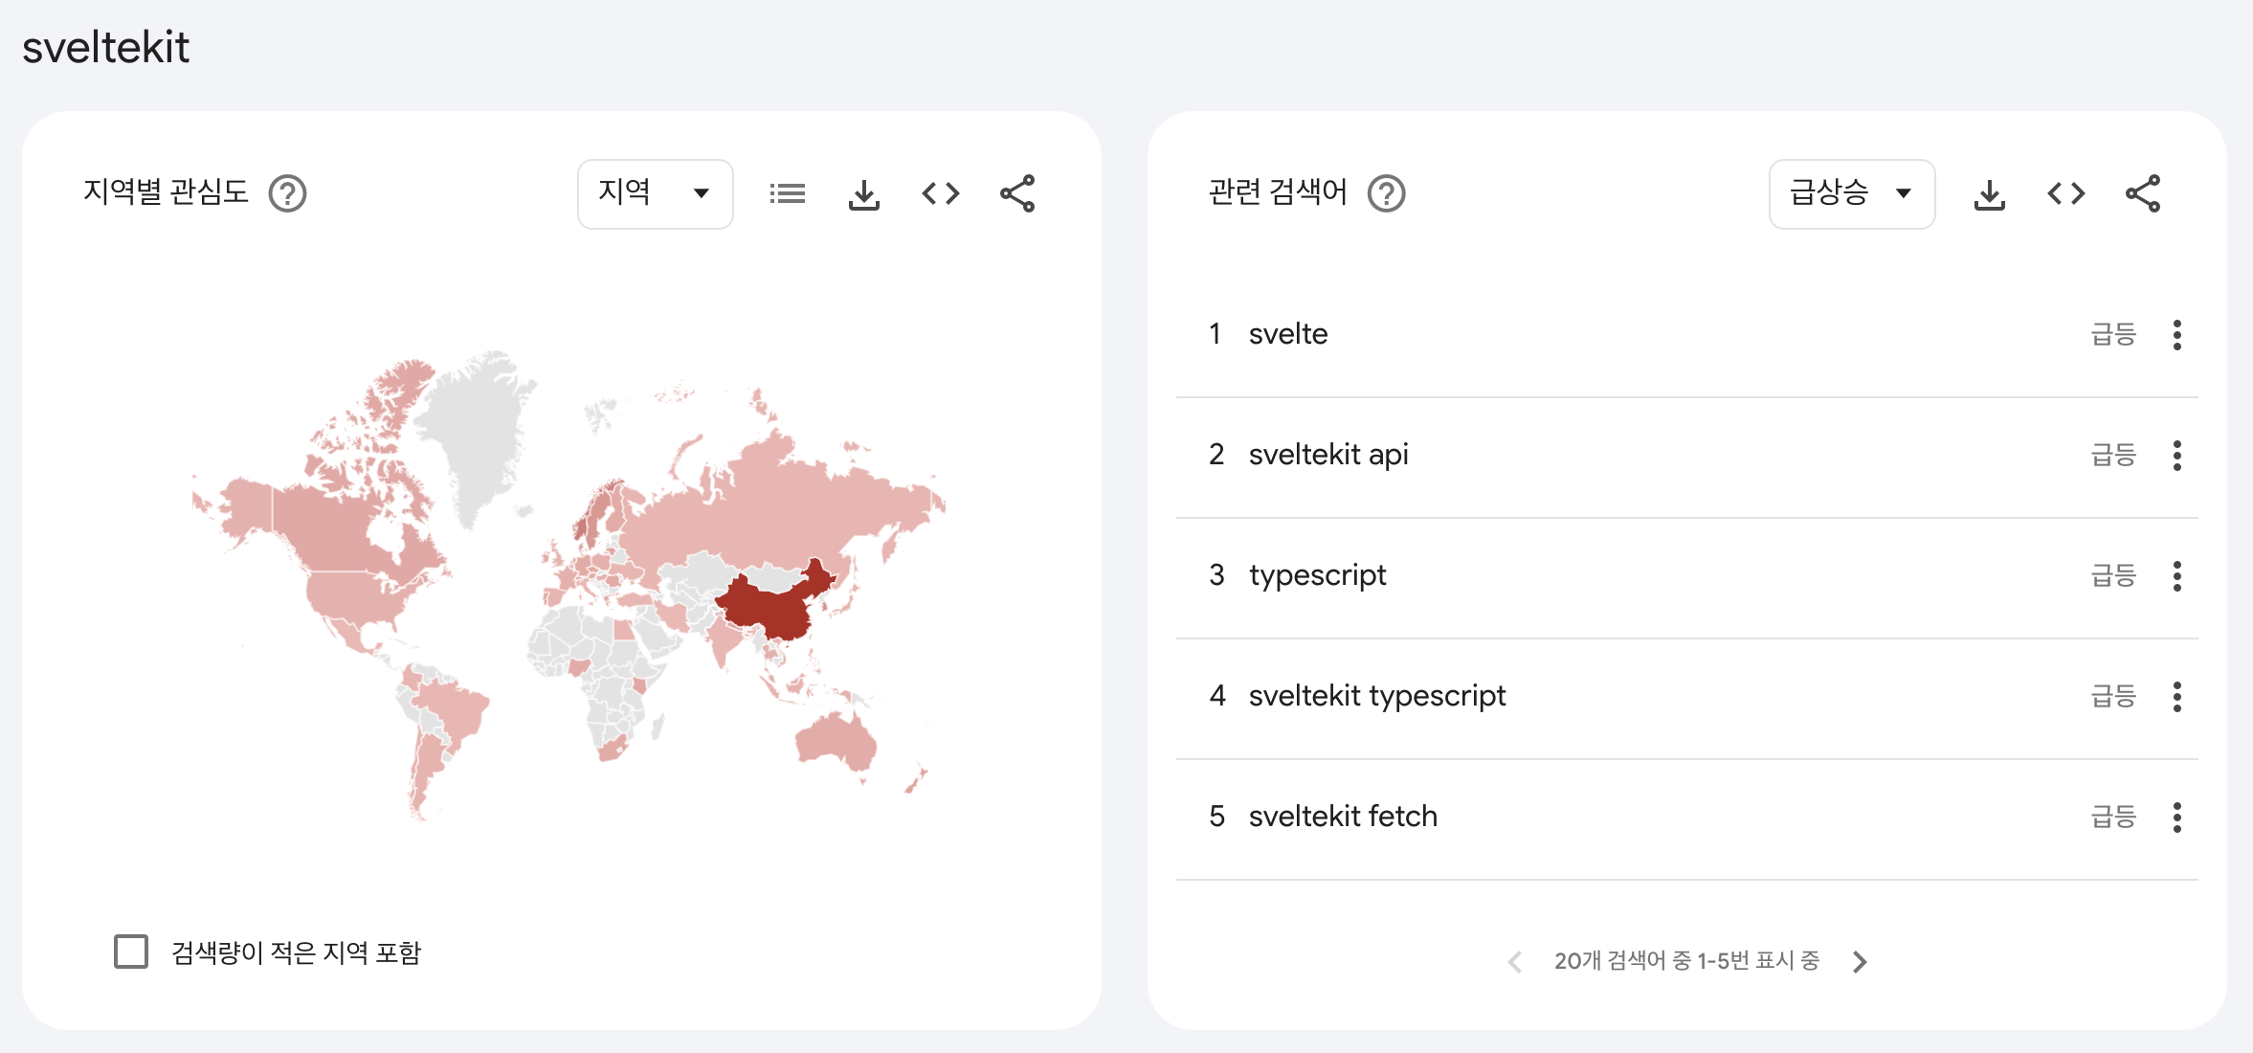Share the related queries card
Viewport: 2253px width, 1053px height.
pyautogui.click(x=2142, y=194)
